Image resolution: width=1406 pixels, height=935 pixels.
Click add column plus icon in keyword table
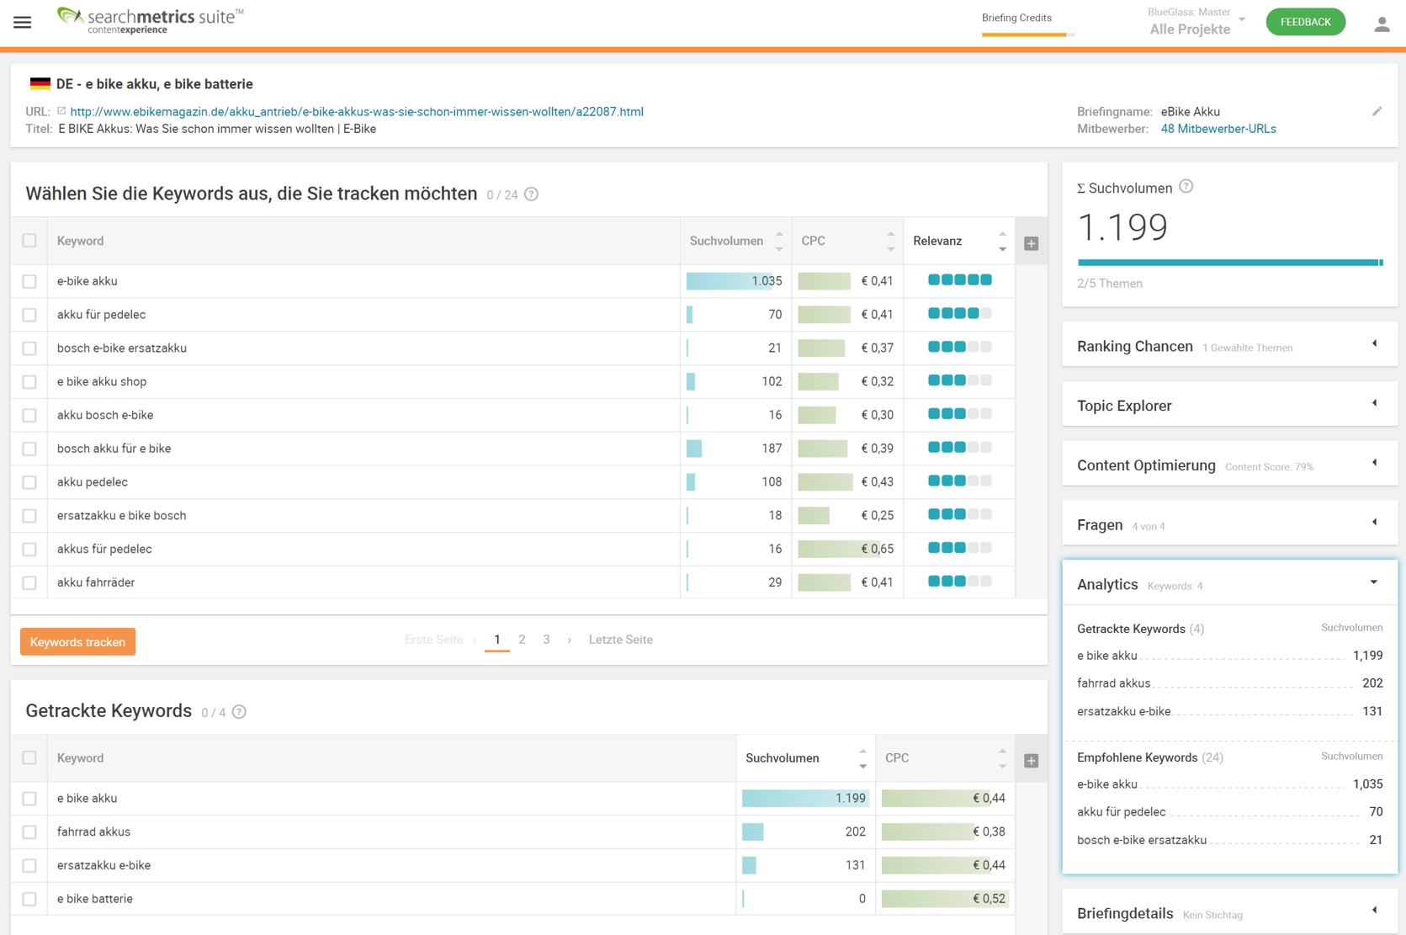click(x=1031, y=243)
